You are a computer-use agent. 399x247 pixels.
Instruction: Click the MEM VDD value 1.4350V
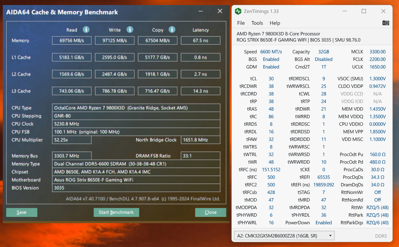pyautogui.click(x=377, y=109)
